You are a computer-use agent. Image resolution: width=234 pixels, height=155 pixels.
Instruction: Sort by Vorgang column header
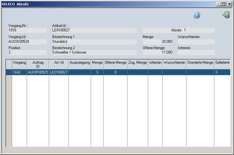[19, 63]
